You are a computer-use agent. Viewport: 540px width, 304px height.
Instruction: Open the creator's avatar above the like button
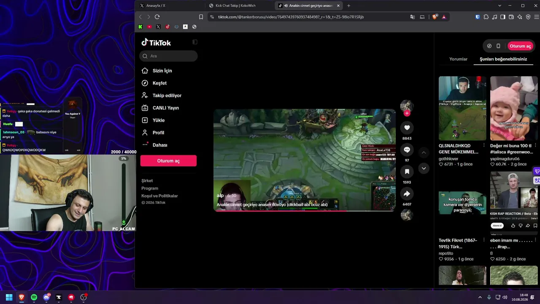(407, 106)
